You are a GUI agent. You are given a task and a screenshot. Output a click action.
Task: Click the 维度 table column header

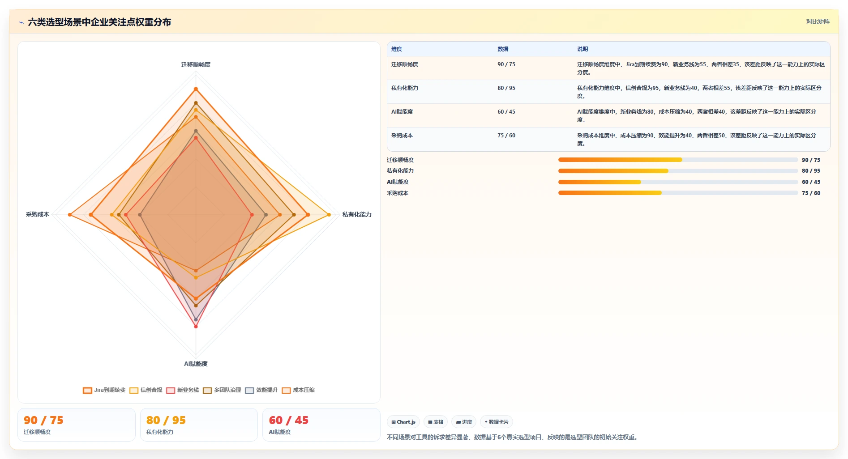click(397, 49)
